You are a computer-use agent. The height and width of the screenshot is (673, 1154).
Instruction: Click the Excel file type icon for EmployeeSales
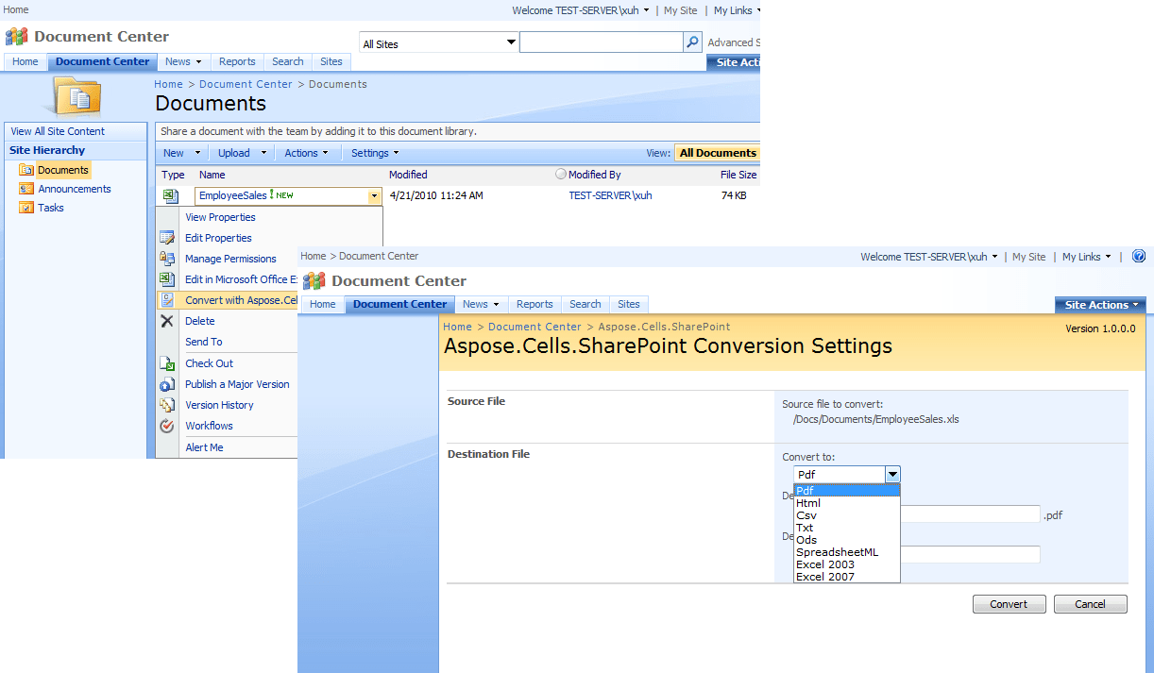pos(170,195)
